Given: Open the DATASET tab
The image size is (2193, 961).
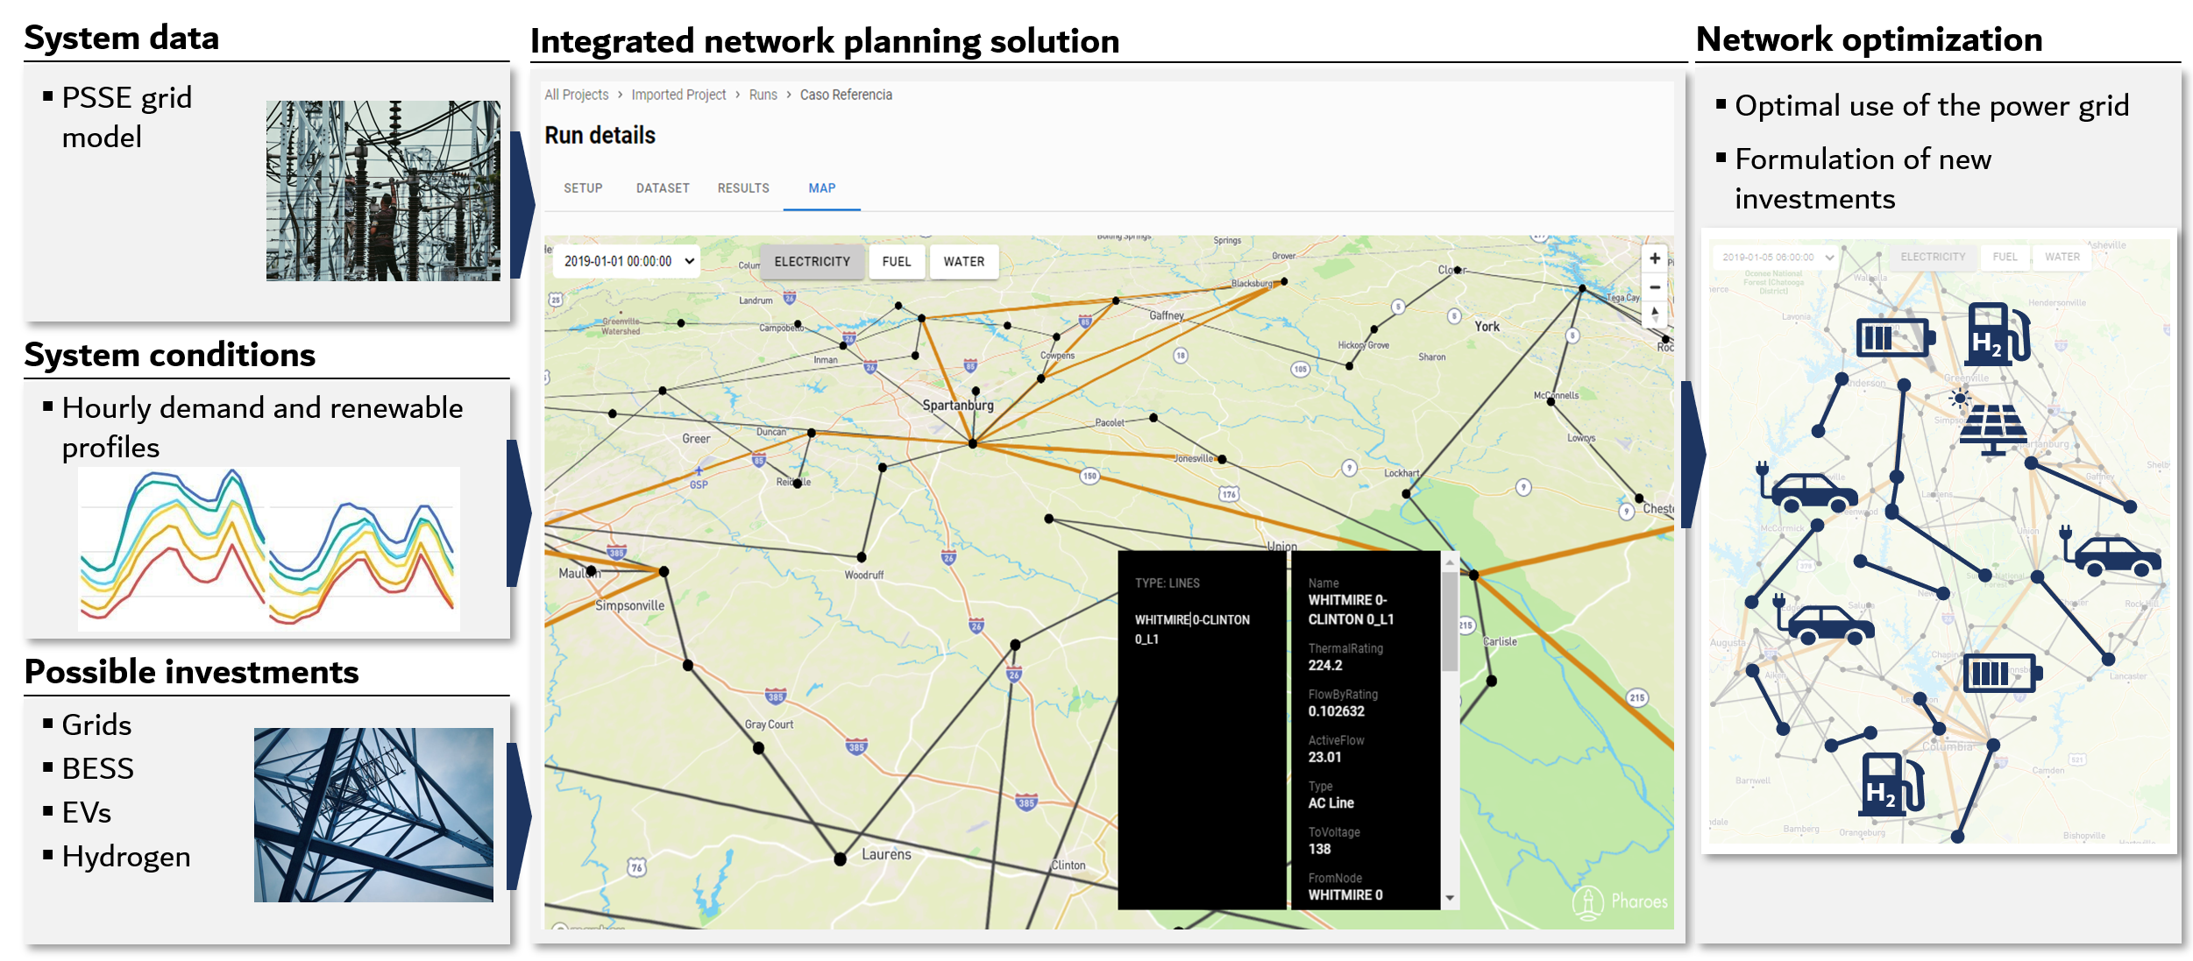Looking at the screenshot, I should pos(663,188).
